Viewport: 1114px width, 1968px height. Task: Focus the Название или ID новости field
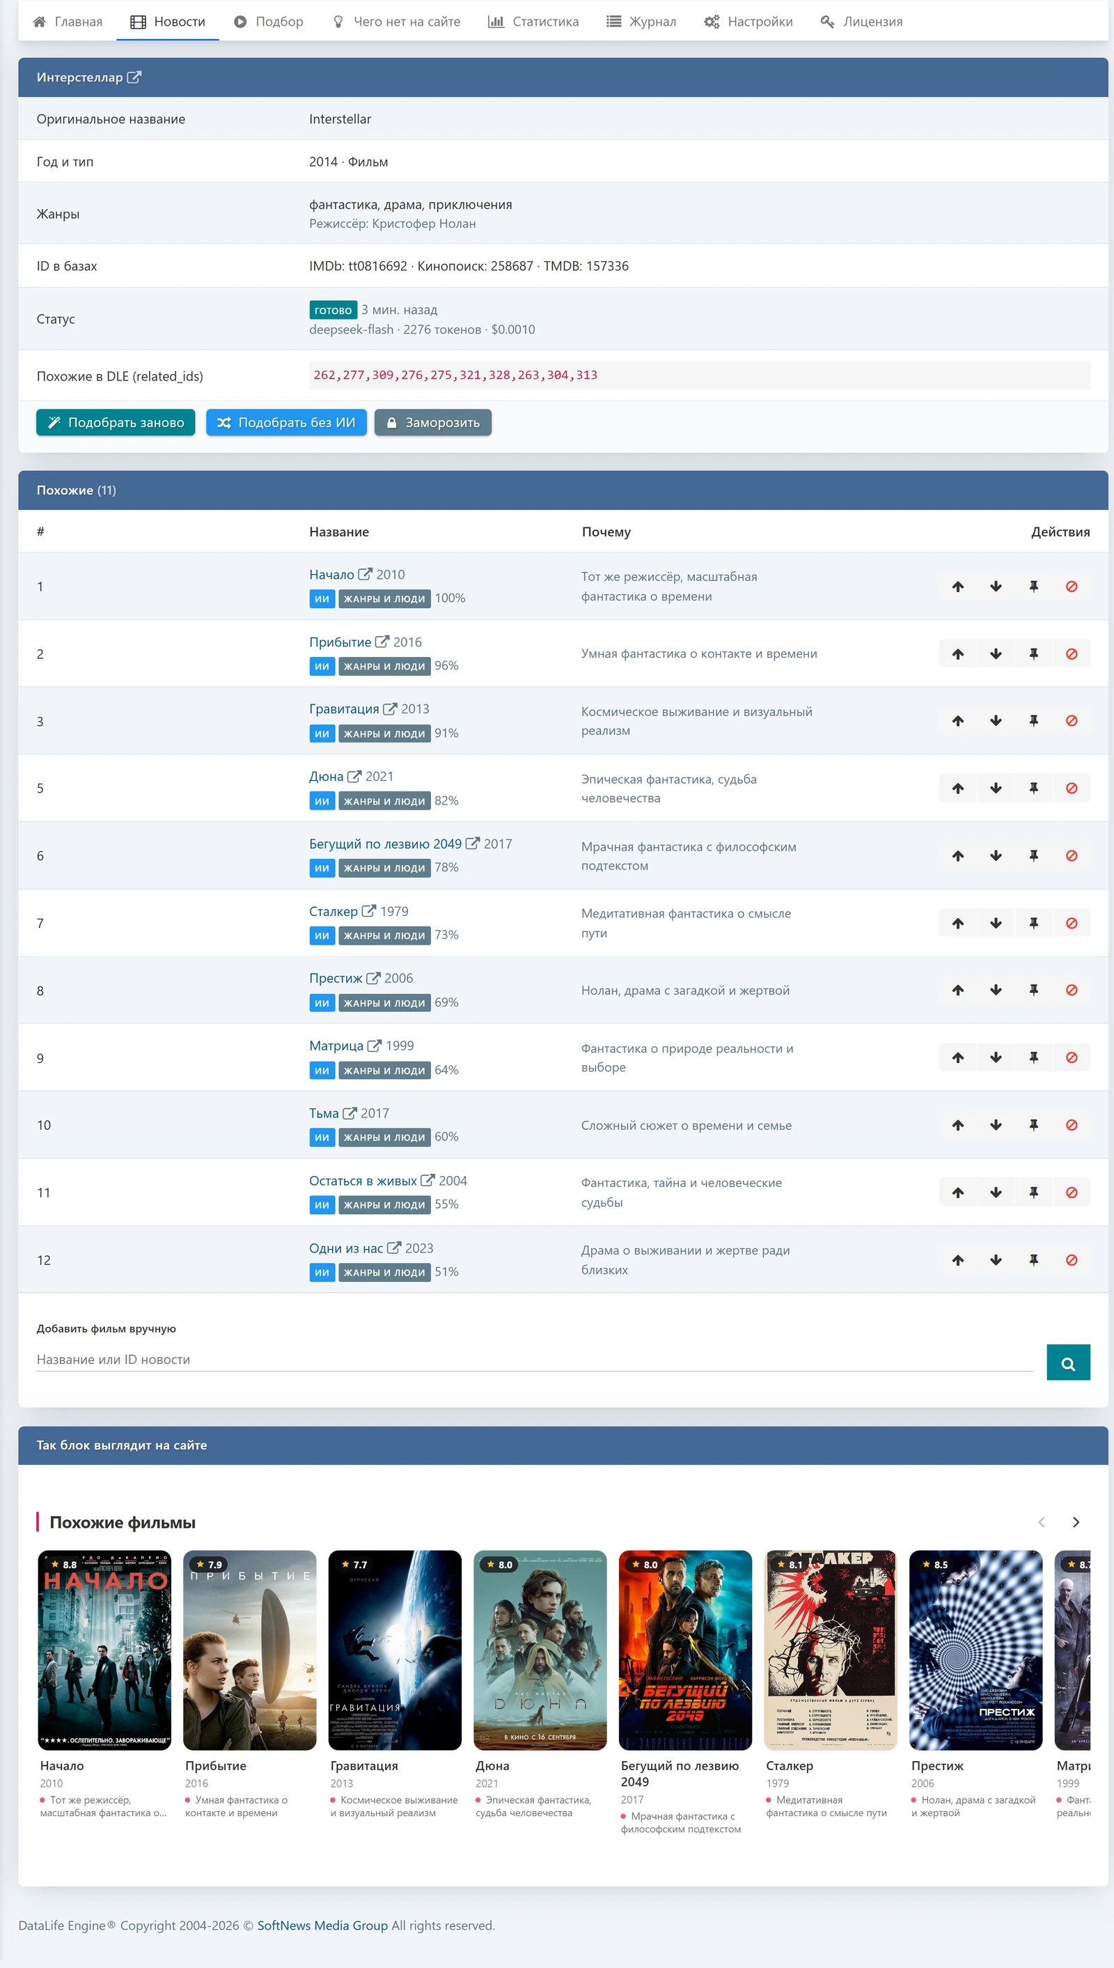coord(534,1359)
